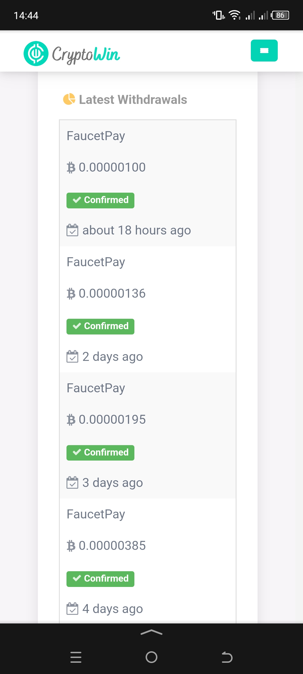
Task: Open the teal hamburger menu button
Action: tap(264, 51)
